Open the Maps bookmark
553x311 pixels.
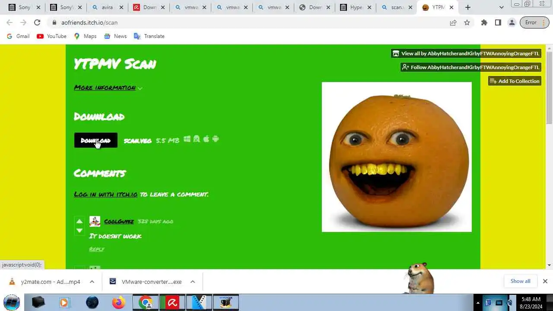[x=85, y=36]
